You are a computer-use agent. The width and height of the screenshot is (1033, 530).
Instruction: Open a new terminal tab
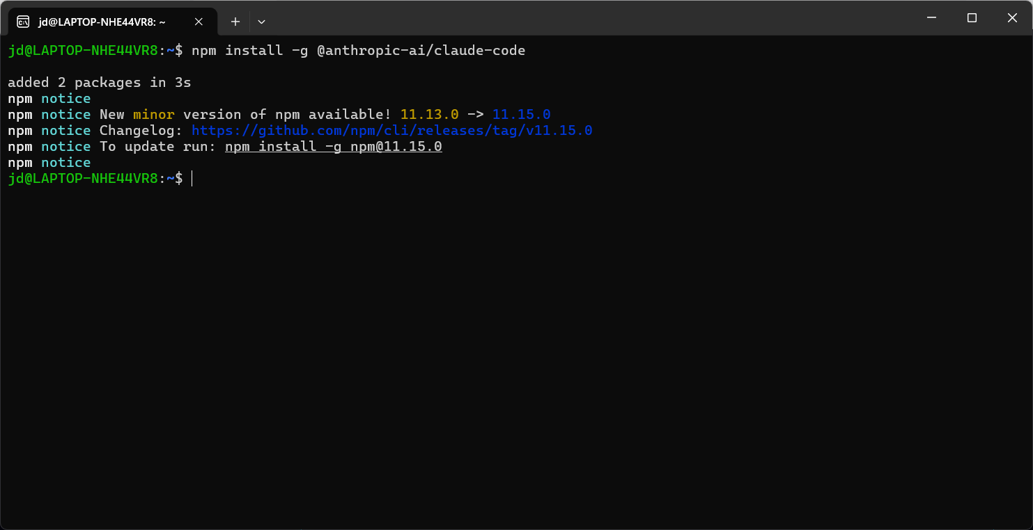point(235,22)
